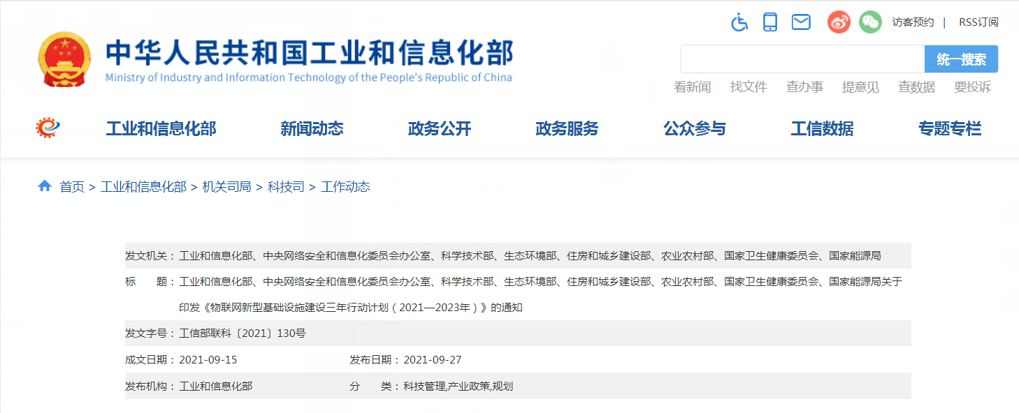Viewport: 1019px width, 413px height.
Task: Click the 统一搜索 button
Action: 962,59
